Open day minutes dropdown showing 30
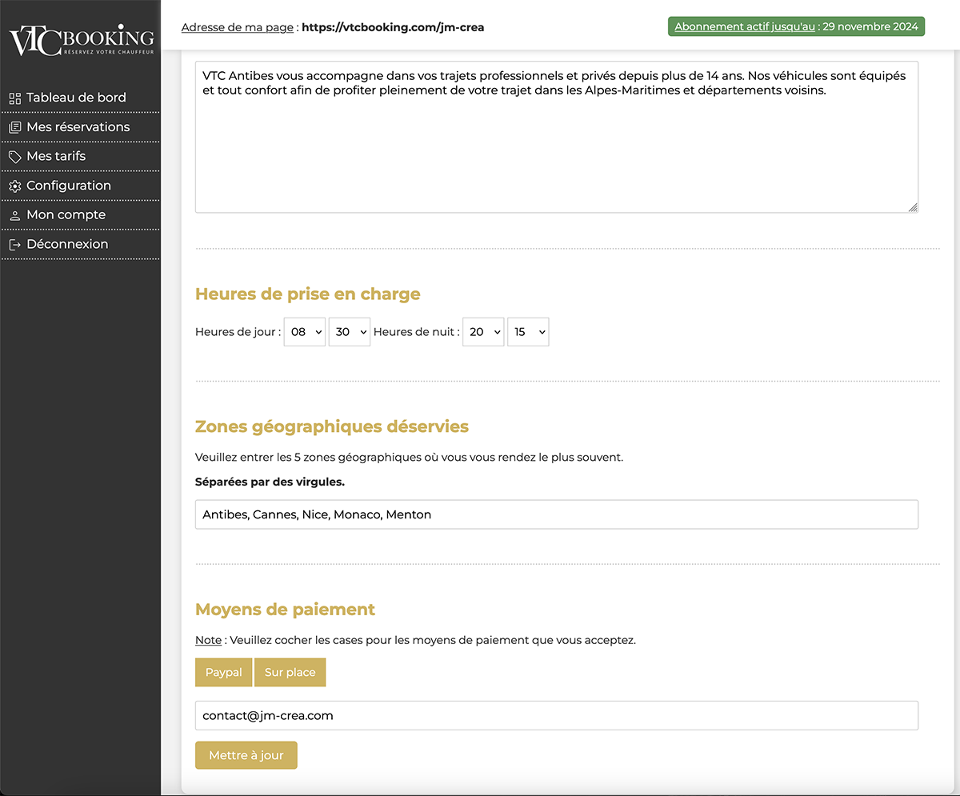The image size is (960, 796). [350, 332]
